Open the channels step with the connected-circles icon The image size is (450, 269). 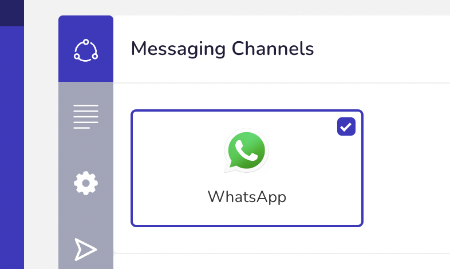point(86,50)
